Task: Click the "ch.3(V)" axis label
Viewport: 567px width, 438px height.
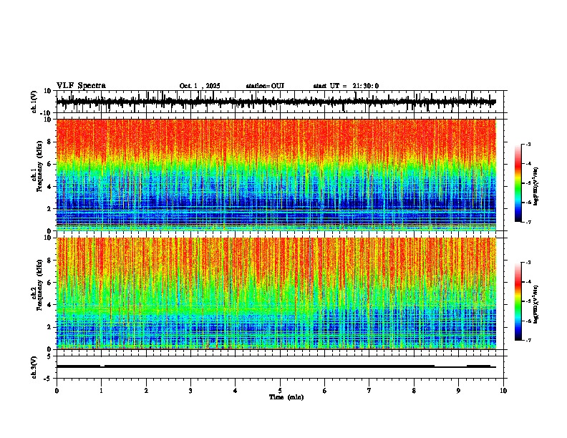Action: 34,367
